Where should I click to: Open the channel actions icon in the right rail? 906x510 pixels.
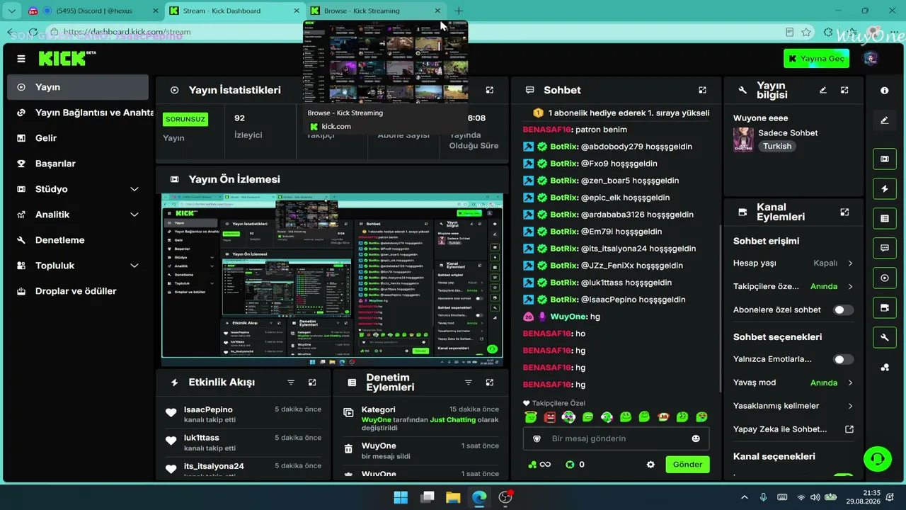click(x=884, y=308)
